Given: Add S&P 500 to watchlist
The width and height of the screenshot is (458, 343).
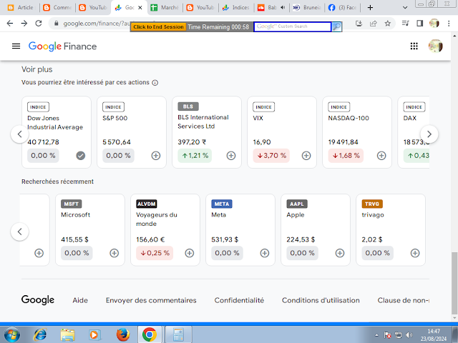Looking at the screenshot, I should point(156,156).
